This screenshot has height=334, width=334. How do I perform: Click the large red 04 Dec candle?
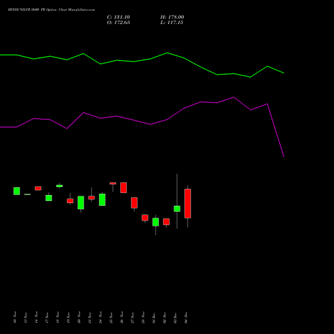pyautogui.click(x=188, y=204)
